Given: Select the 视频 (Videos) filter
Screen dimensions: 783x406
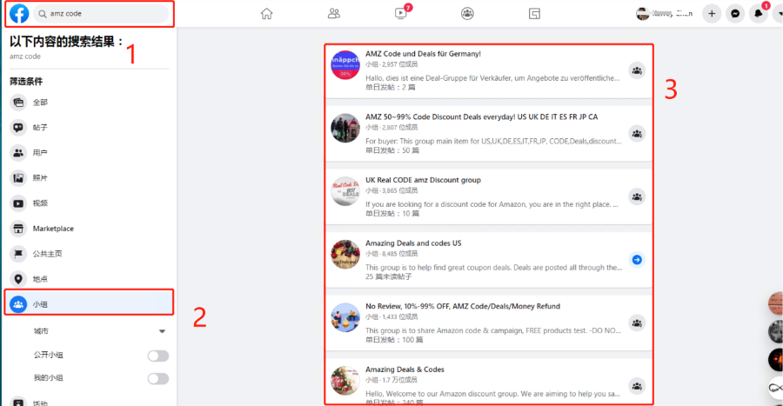Looking at the screenshot, I should 89,203.
